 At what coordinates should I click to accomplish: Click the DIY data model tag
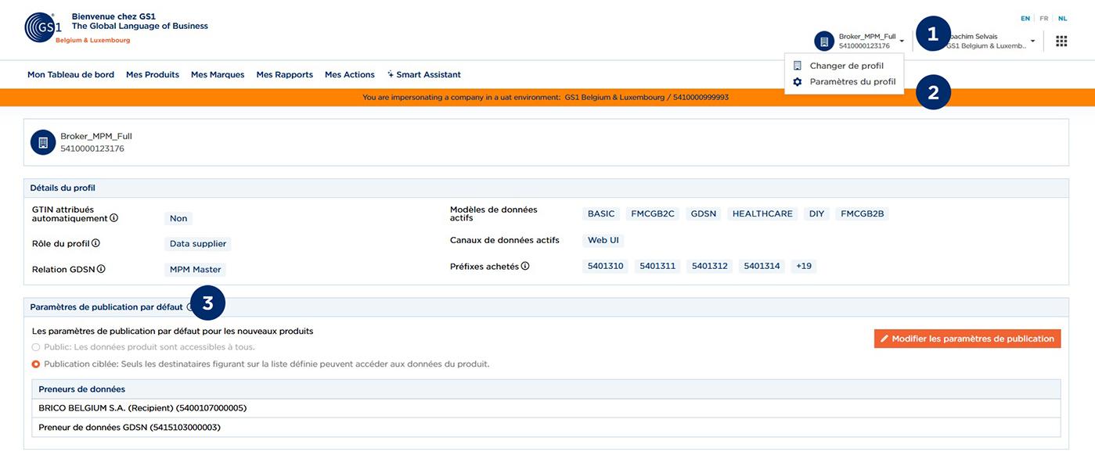(816, 213)
